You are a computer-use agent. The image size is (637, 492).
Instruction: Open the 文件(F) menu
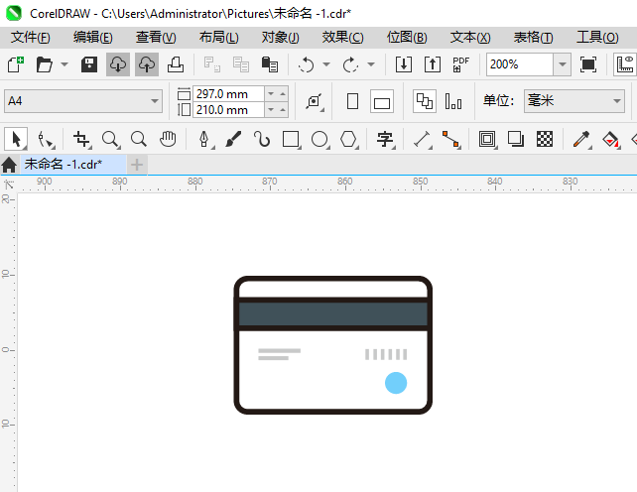click(x=31, y=38)
